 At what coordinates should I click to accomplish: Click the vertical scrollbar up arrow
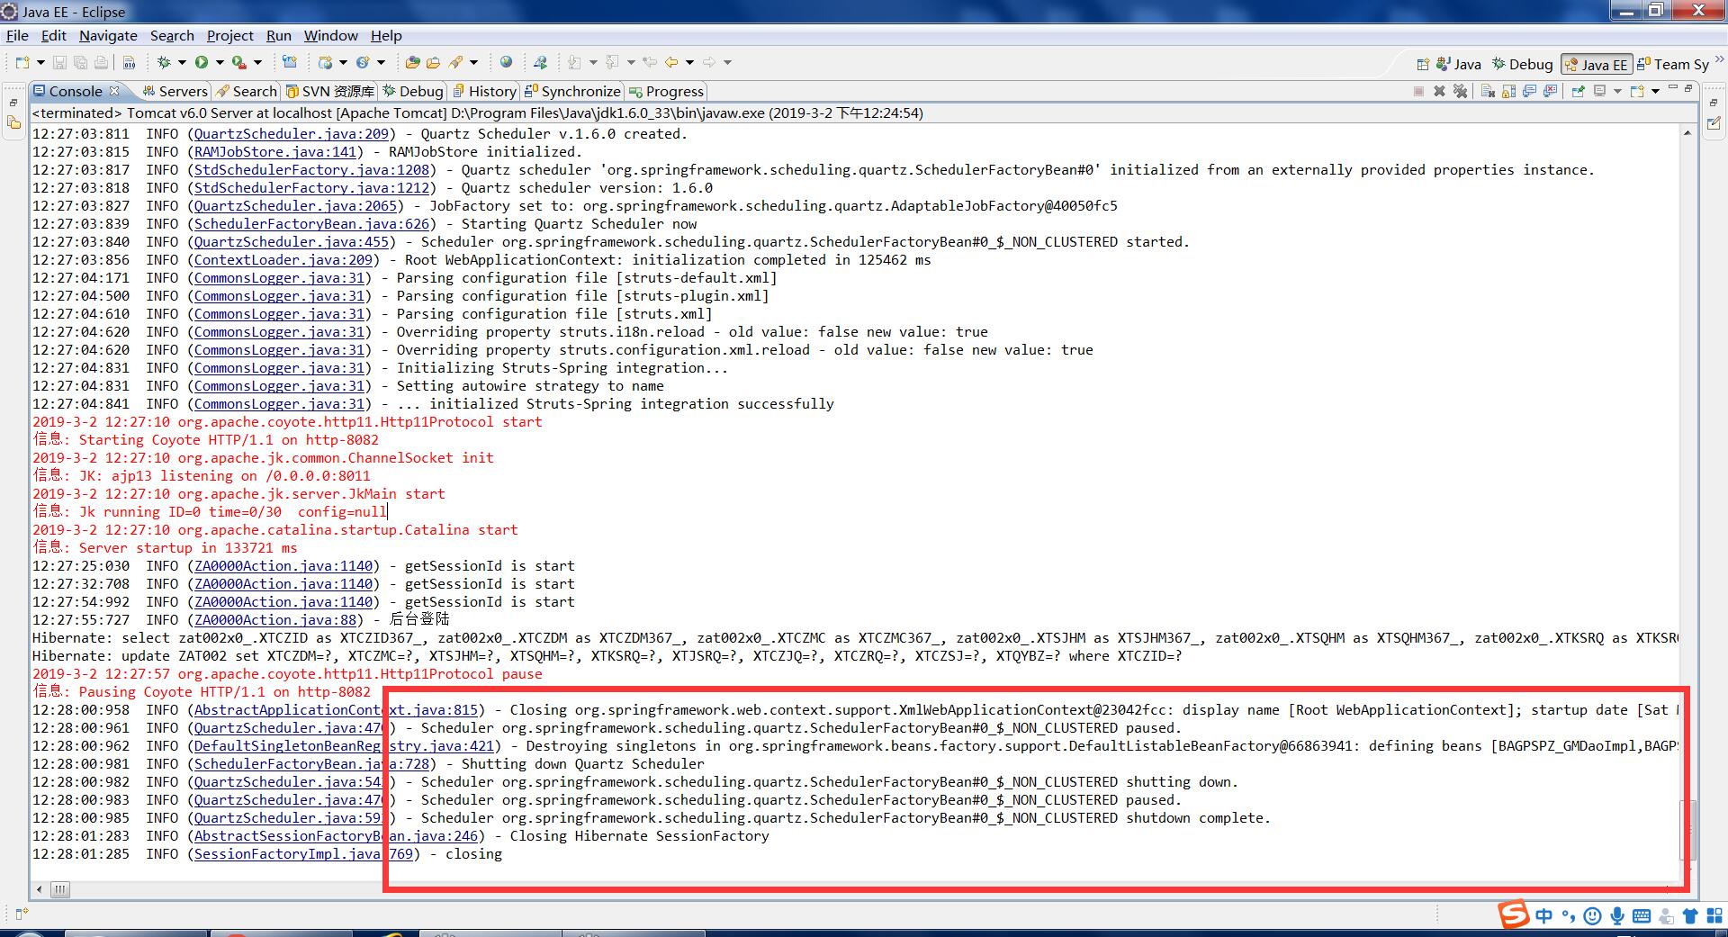click(1687, 132)
